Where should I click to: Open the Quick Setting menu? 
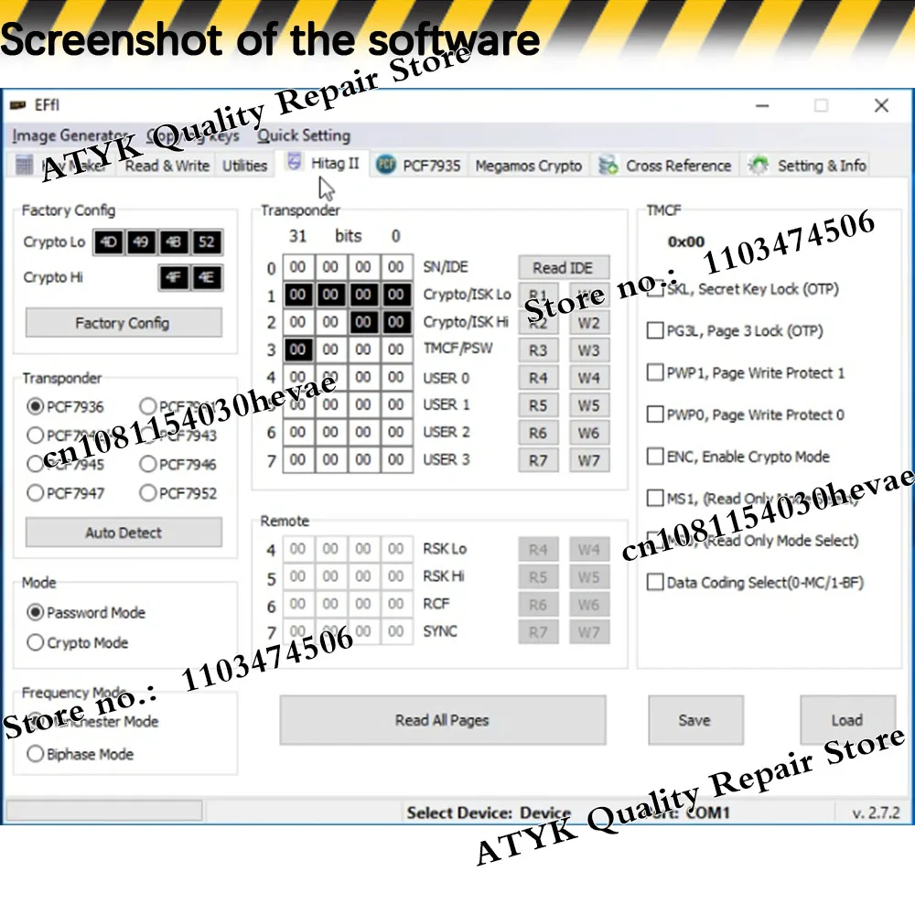point(304,135)
